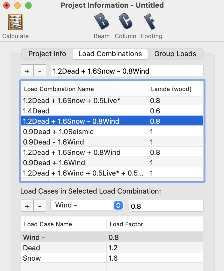The height and width of the screenshot is (271, 224).
Task: Click the load combination name text field
Action: point(127,71)
